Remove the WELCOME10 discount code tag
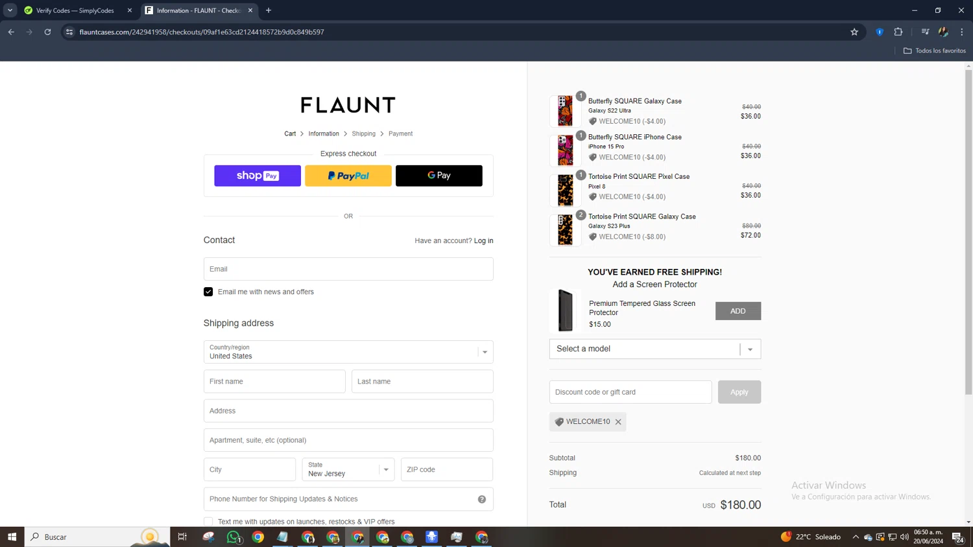 618,422
